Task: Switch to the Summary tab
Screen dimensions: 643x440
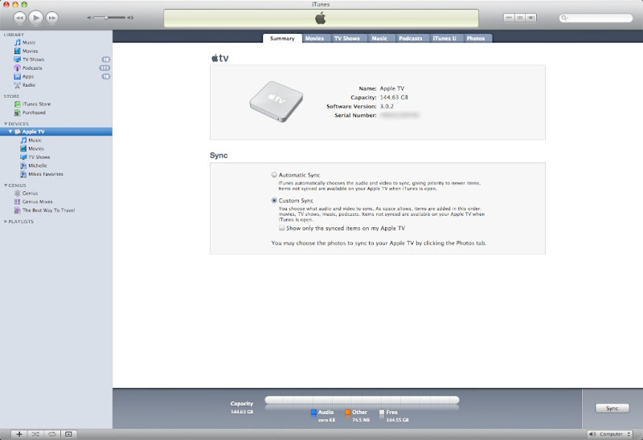Action: coord(282,38)
